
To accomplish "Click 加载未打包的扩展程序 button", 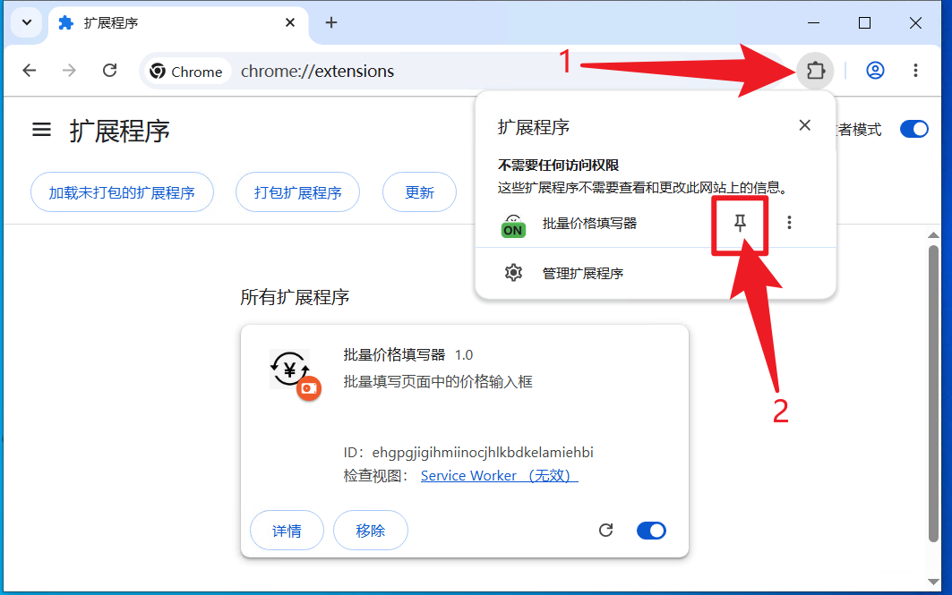I will [x=122, y=192].
